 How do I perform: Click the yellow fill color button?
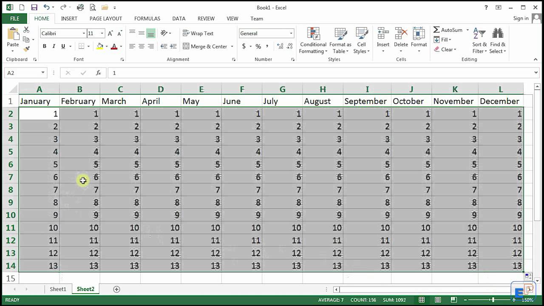point(100,46)
